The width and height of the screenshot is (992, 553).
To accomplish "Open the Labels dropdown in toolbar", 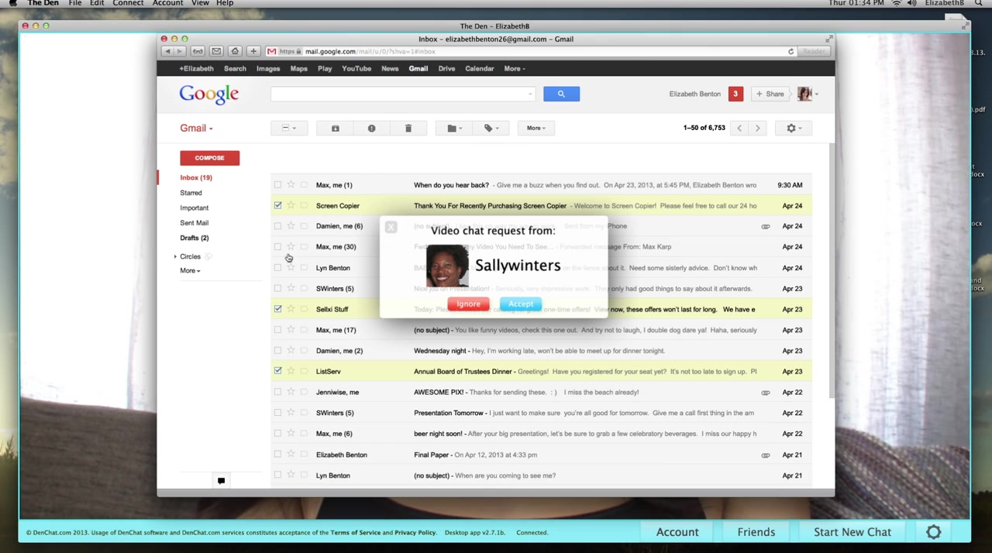I will tap(491, 129).
